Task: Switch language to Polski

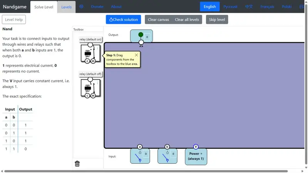Action: coord(286,7)
